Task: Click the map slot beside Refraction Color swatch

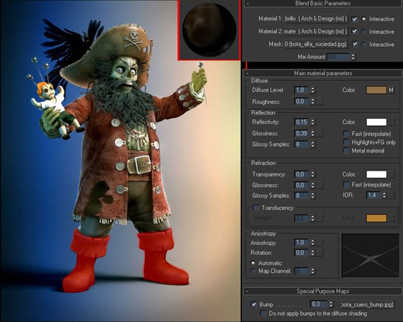Action: click(x=391, y=174)
